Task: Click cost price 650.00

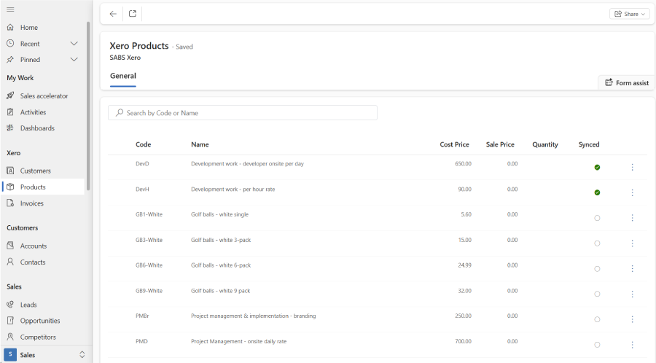Action: click(463, 163)
